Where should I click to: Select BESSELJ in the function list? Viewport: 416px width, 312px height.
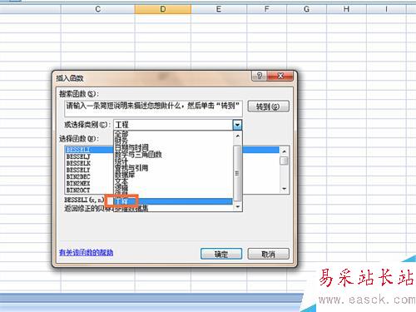point(78,156)
